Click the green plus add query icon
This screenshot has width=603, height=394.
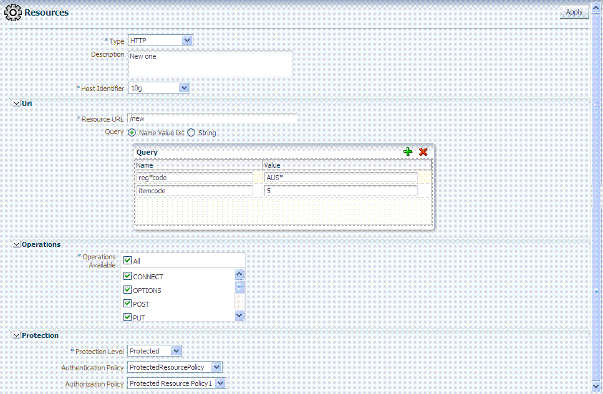tap(408, 152)
